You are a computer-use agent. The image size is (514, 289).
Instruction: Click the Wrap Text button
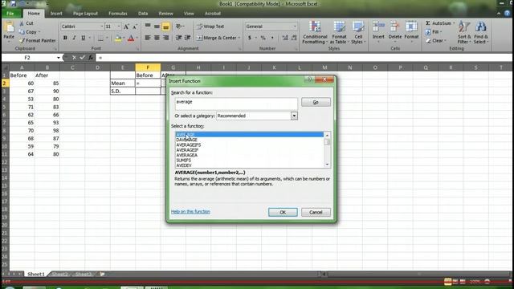pyautogui.click(x=210, y=26)
